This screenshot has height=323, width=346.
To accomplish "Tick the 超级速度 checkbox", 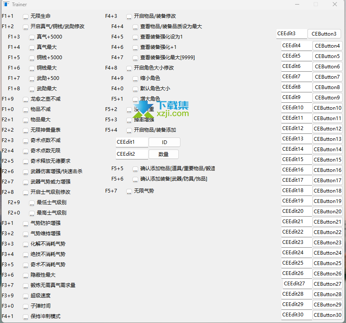I will pos(26,296).
